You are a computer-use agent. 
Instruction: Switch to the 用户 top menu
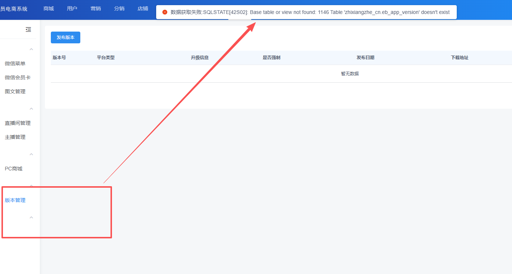point(72,8)
